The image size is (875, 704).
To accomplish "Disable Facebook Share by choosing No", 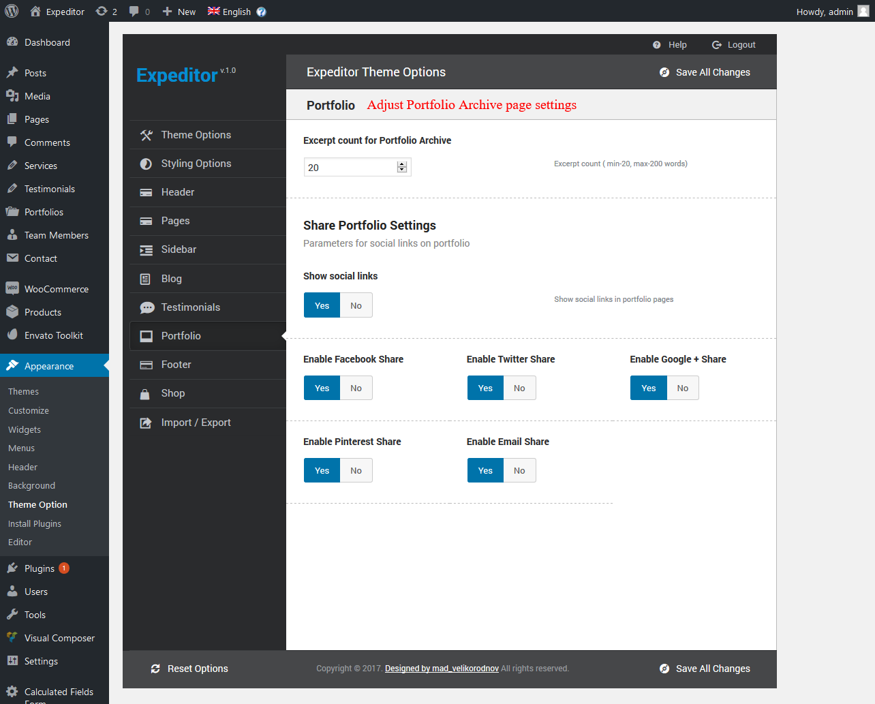I will pos(356,388).
